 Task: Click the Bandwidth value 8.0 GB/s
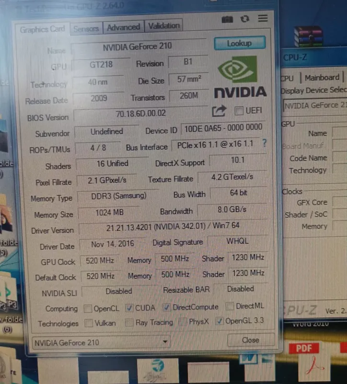[x=232, y=209]
